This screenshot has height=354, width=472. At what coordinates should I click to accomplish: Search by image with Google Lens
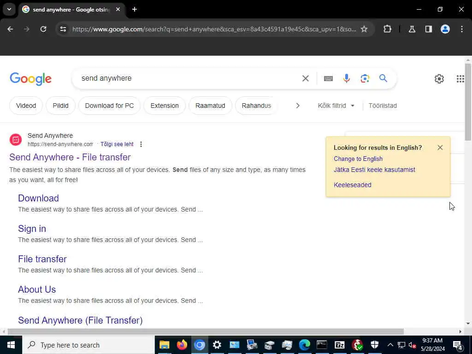coord(365,78)
